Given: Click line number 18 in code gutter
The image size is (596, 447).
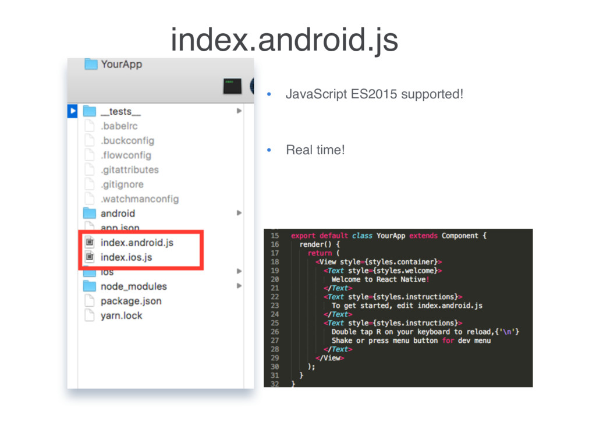Looking at the screenshot, I should 275,262.
